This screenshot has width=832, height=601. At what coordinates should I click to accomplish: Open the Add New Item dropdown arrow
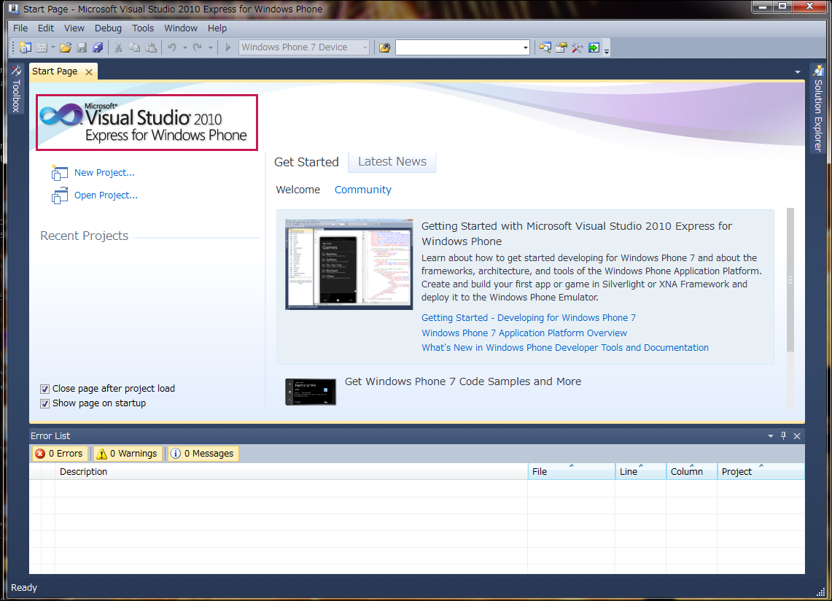(53, 48)
